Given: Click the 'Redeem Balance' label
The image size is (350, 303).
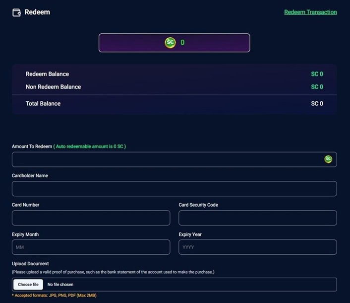Looking at the screenshot, I should pos(47,74).
